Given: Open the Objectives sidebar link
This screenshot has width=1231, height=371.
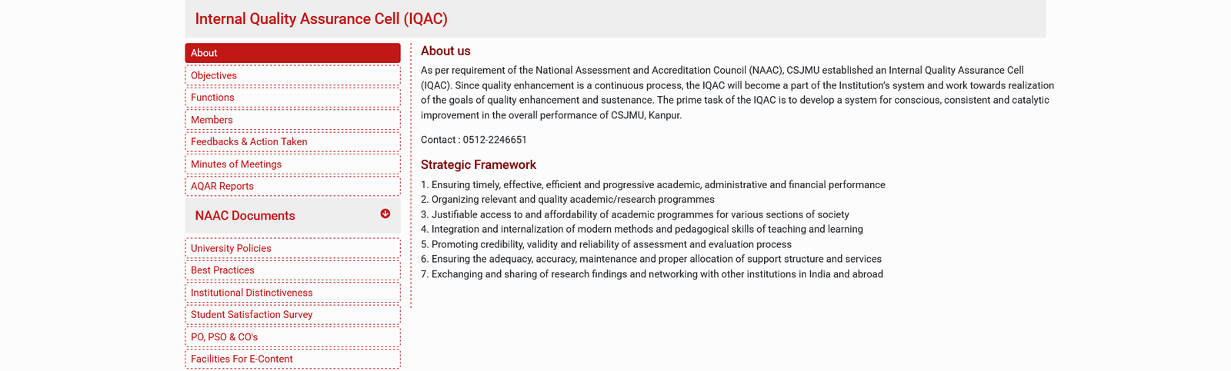Looking at the screenshot, I should coord(214,75).
